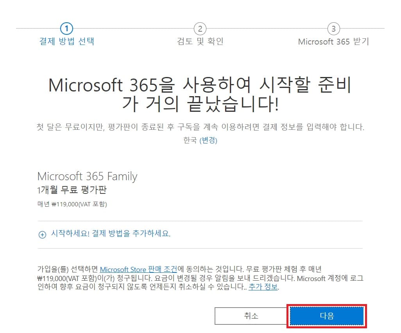This screenshot has width=401, height=333.
Task: Click the step 2 circle indicator
Action: (200, 29)
